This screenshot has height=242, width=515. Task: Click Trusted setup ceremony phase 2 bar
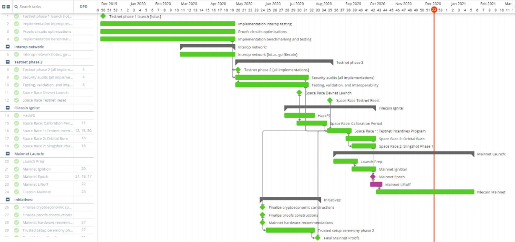(x=290, y=230)
